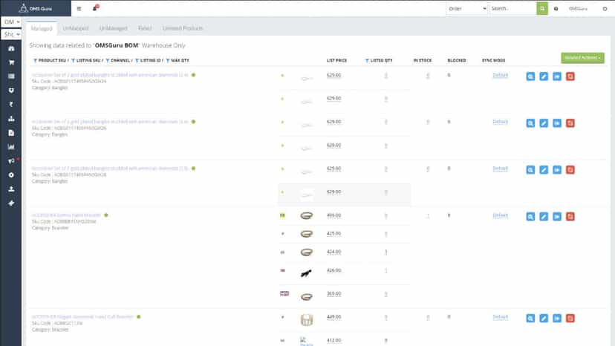This screenshot has height=346, width=615.
Task: Click view icon for the 449.00 bracelet row
Action: click(530, 318)
